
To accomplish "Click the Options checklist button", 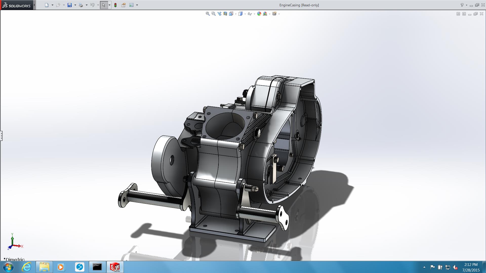I will point(131,5).
